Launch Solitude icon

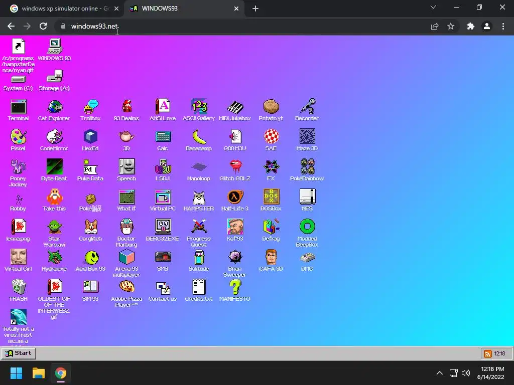[x=199, y=261]
